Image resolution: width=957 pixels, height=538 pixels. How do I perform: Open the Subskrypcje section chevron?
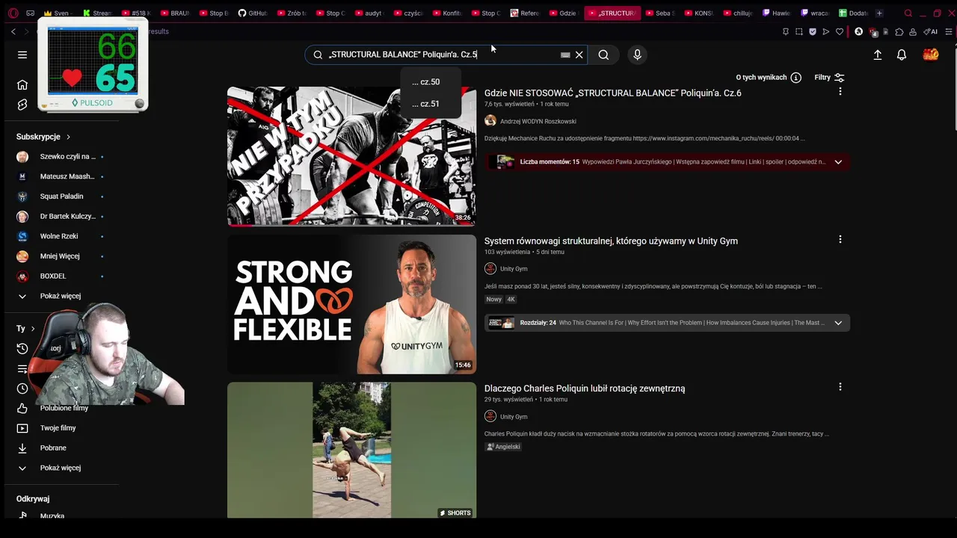tap(68, 137)
